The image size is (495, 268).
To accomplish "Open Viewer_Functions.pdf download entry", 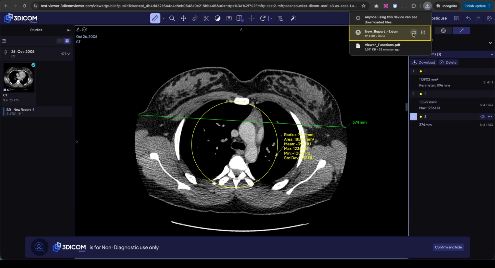I will point(390,47).
